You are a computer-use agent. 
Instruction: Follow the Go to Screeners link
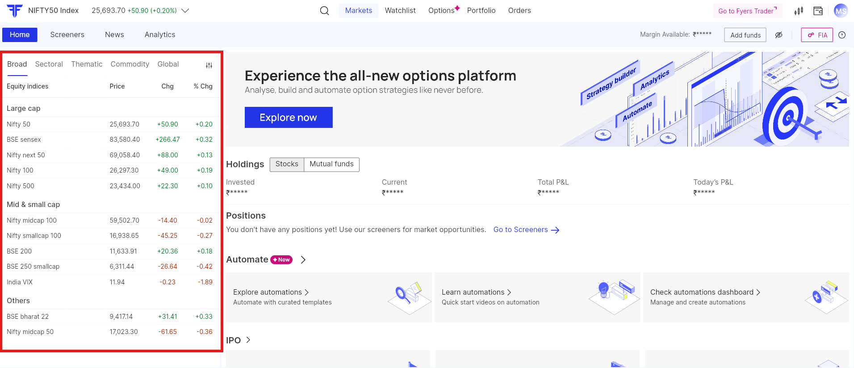tap(526, 230)
